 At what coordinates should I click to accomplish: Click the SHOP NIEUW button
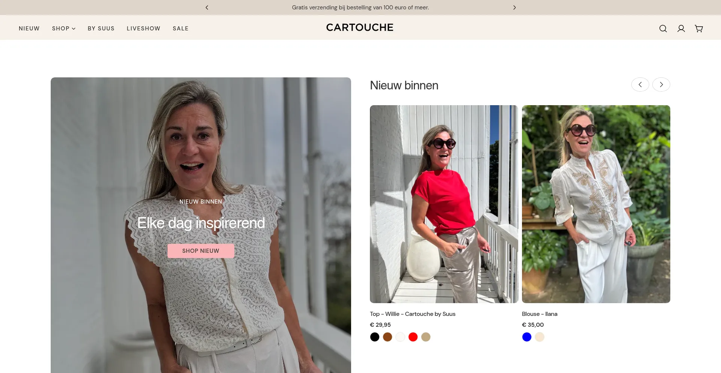point(201,251)
